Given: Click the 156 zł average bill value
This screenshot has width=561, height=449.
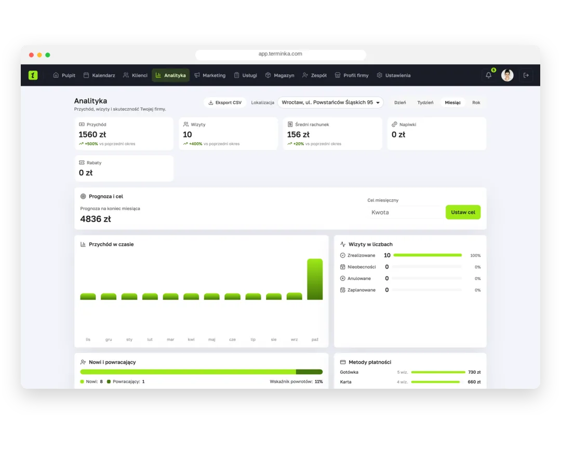Looking at the screenshot, I should [298, 134].
